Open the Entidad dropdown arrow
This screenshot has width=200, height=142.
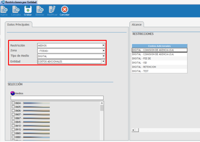tap(103, 62)
